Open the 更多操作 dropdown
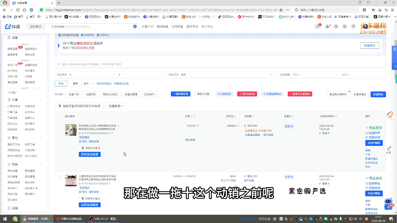The height and width of the screenshot is (223, 397). (x=150, y=94)
